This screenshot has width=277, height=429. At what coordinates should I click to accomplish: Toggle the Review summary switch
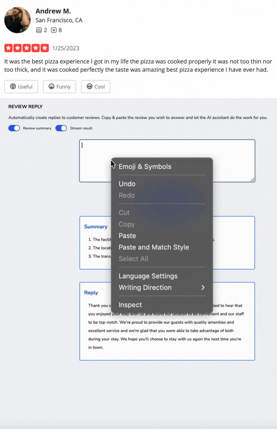point(14,128)
